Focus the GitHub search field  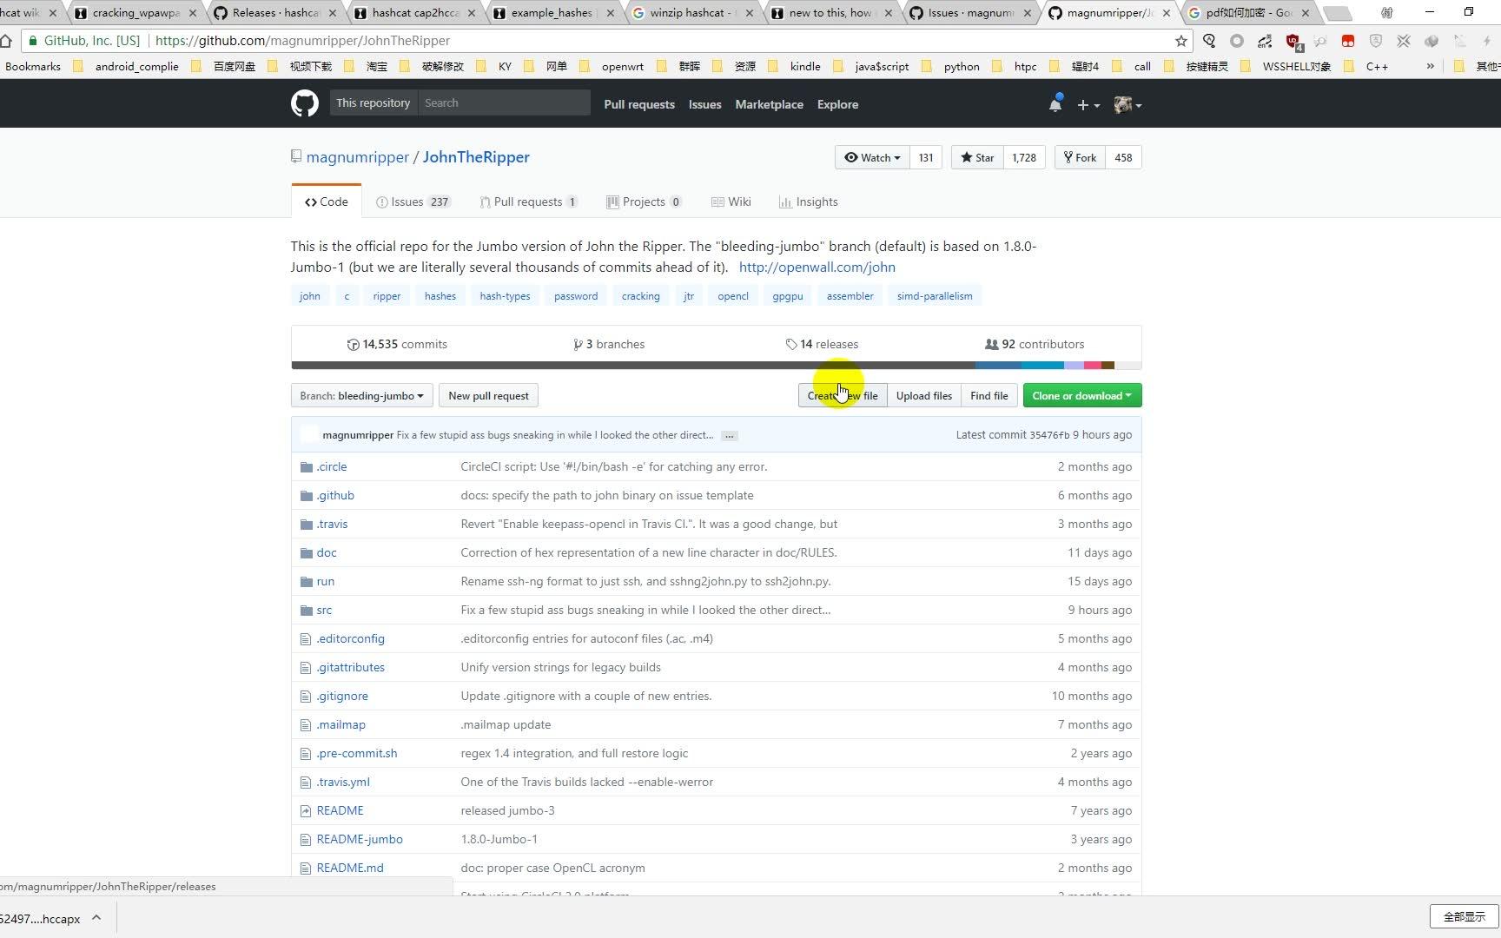tap(504, 102)
